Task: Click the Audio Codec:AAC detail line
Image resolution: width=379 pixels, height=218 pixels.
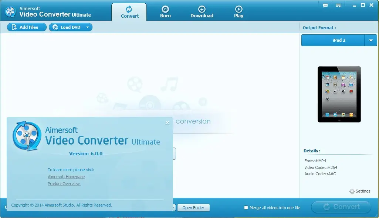Action: (320, 174)
